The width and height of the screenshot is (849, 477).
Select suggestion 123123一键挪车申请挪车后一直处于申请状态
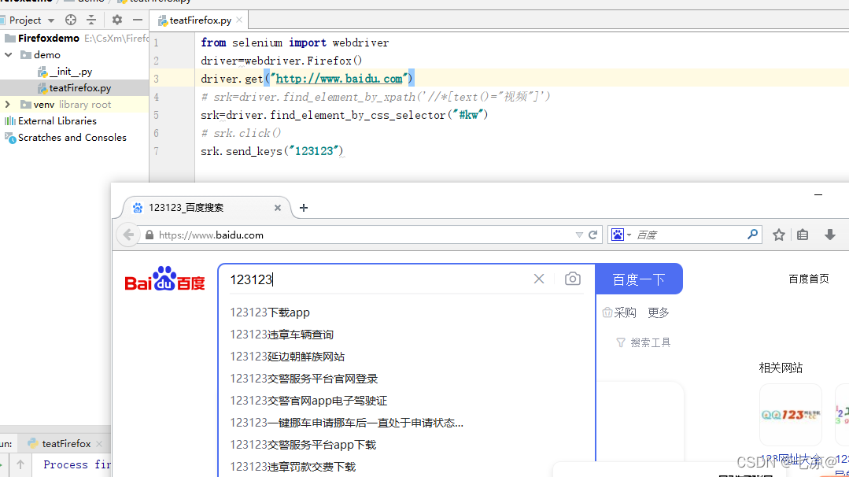(346, 423)
